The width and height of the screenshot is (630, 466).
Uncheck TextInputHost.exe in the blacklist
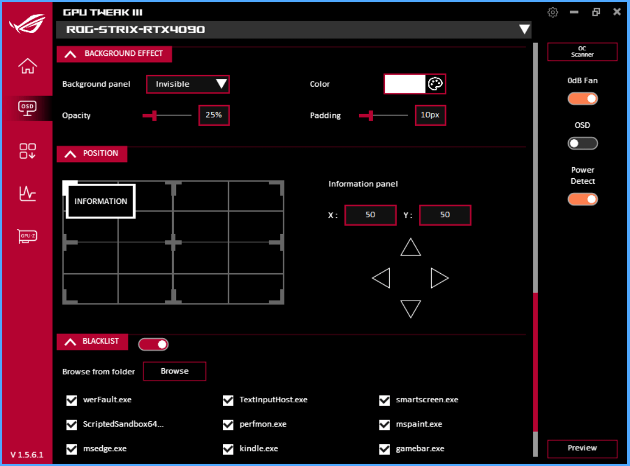(x=228, y=400)
